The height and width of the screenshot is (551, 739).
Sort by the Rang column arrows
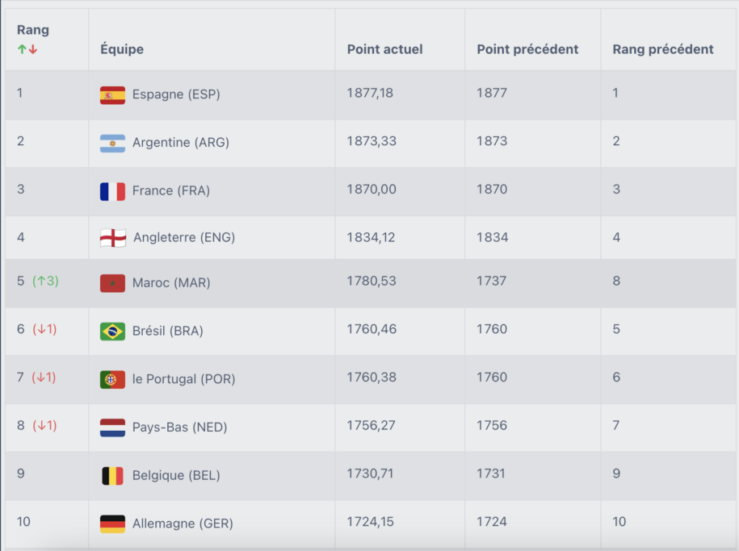27,49
